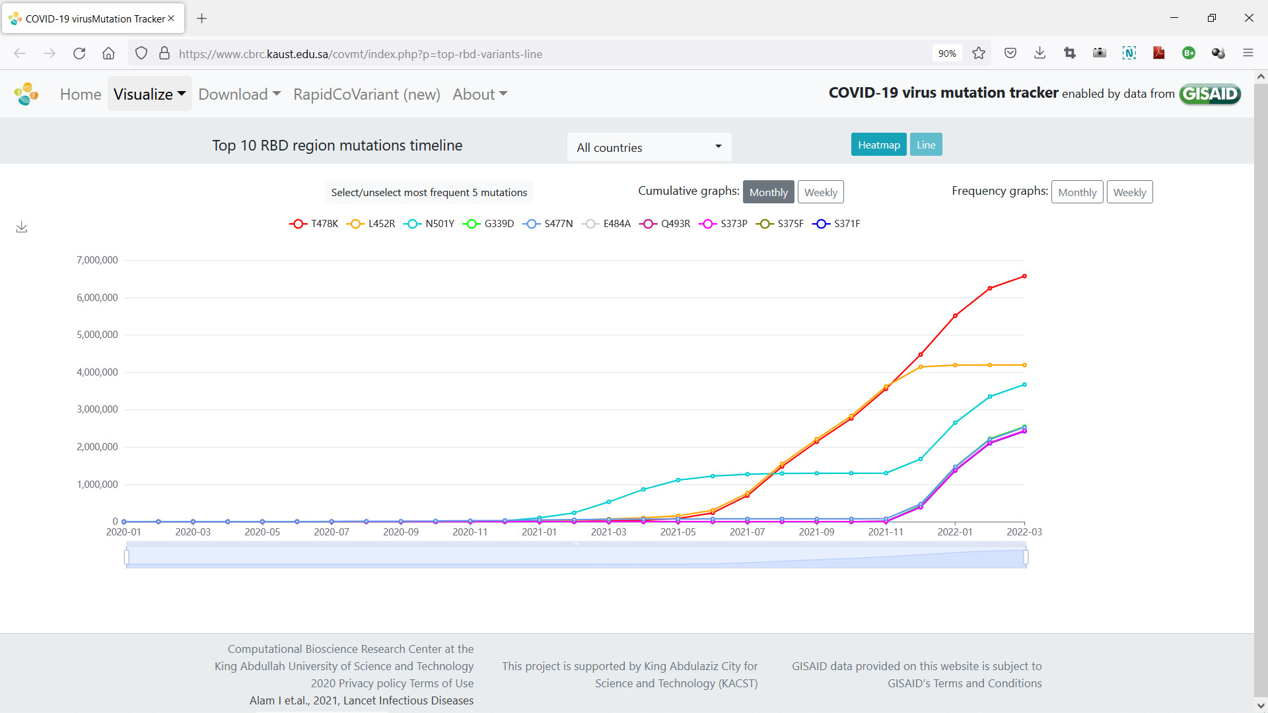Switch to the Heatmap view
The width and height of the screenshot is (1268, 713).
click(878, 145)
